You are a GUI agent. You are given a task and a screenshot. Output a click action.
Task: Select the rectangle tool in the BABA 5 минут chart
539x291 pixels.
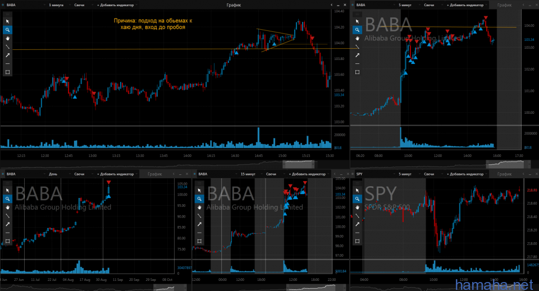pos(358,72)
